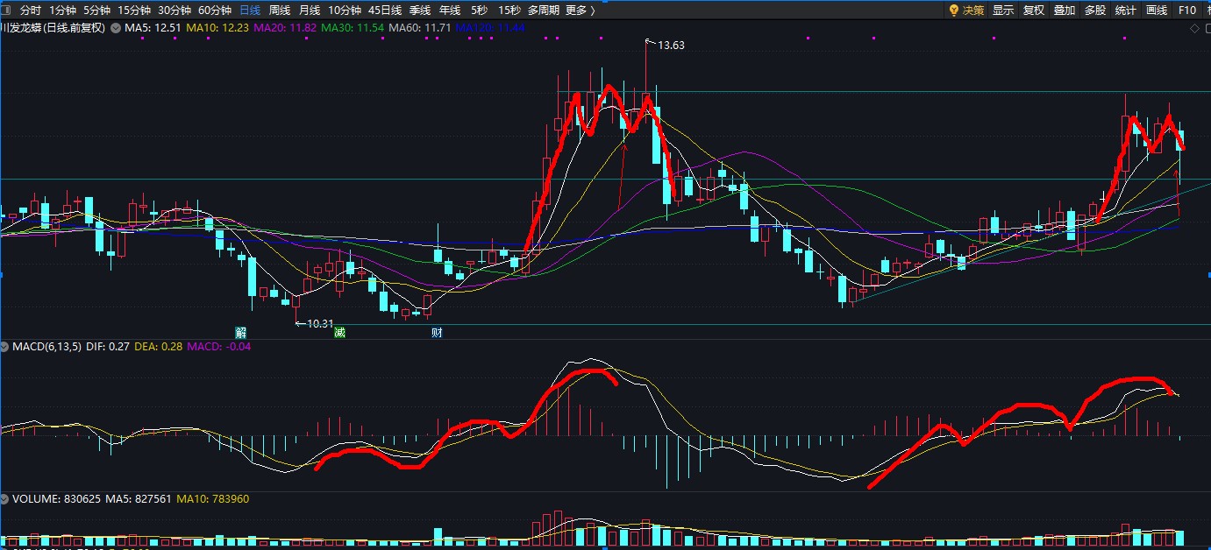Click the MA30: 11.54 label
1211x550 pixels.
(353, 28)
